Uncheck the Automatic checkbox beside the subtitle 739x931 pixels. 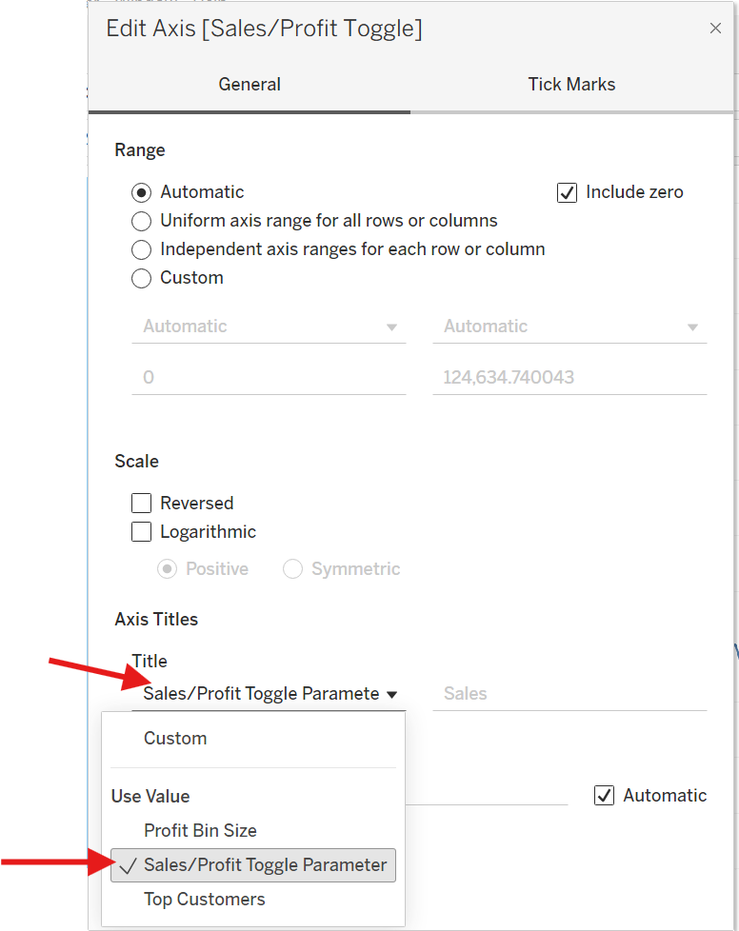[604, 796]
